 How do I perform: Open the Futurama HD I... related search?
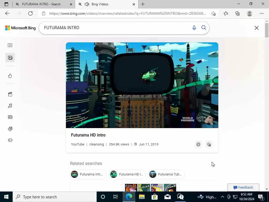pyautogui.click(x=127, y=174)
